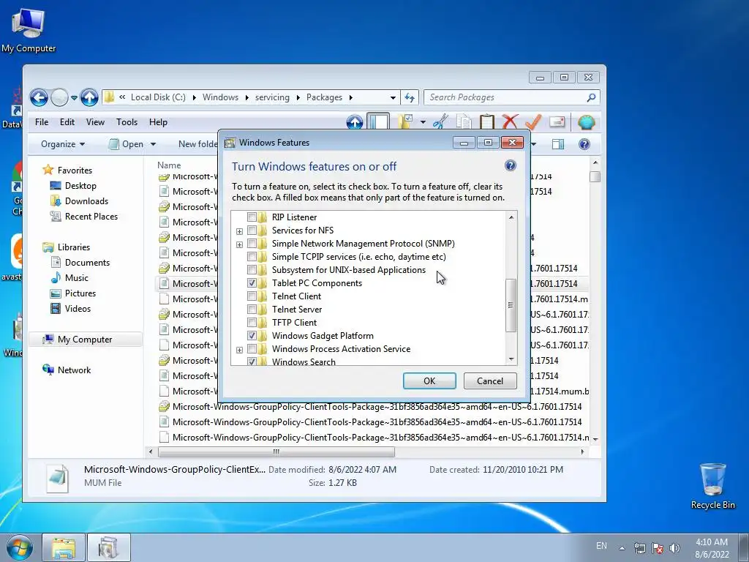Image resolution: width=749 pixels, height=562 pixels.
Task: Click the Open button in Explorer
Action: click(127, 144)
